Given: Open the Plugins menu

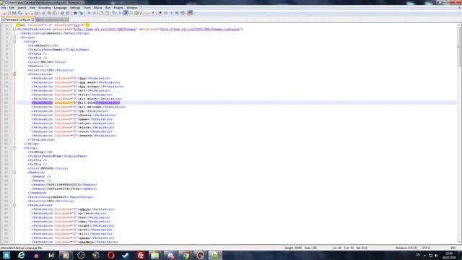Looking at the screenshot, I should (118, 8).
